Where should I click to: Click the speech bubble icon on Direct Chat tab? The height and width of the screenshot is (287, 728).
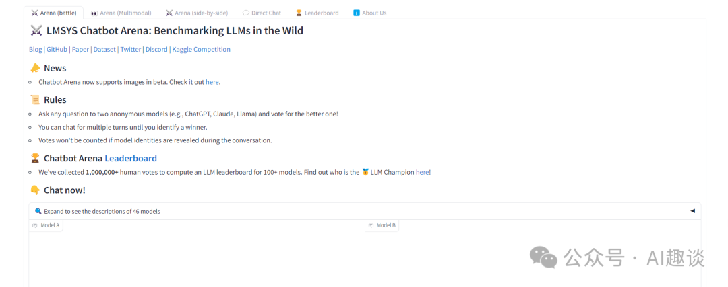click(x=246, y=13)
